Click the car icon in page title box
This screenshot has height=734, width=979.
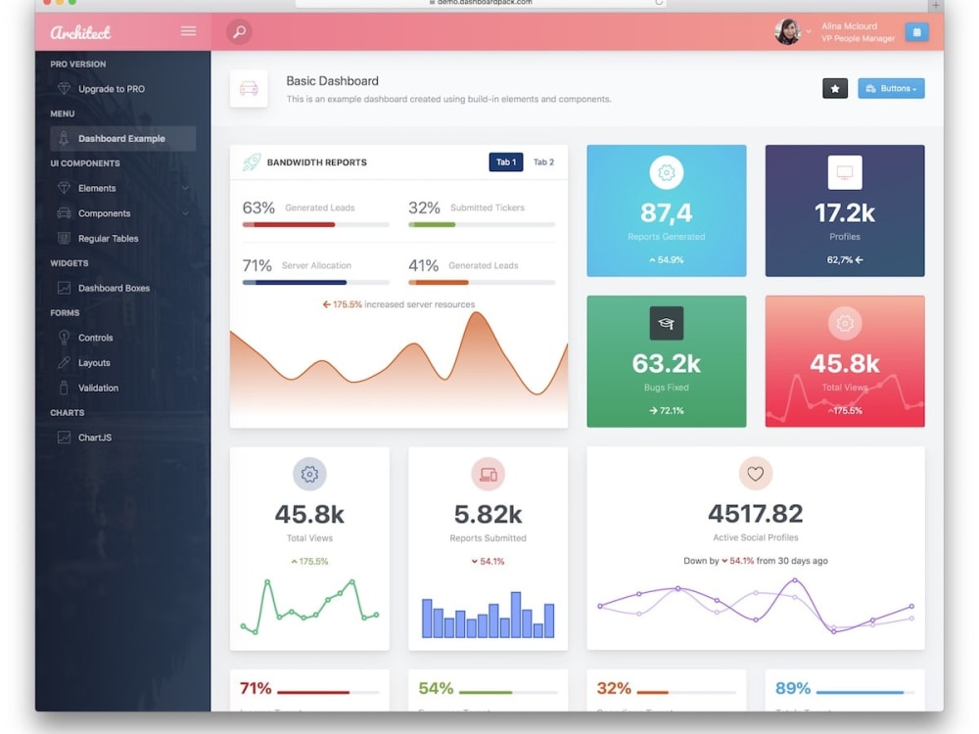coord(249,89)
